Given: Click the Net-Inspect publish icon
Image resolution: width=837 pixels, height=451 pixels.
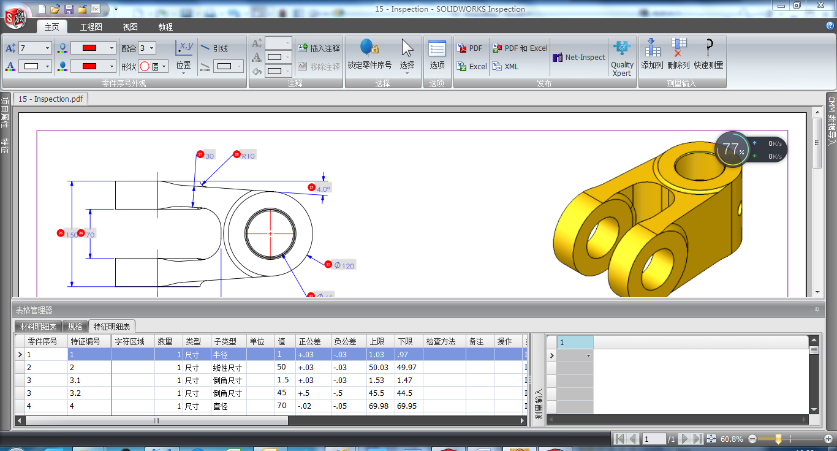Looking at the screenshot, I should coord(579,58).
